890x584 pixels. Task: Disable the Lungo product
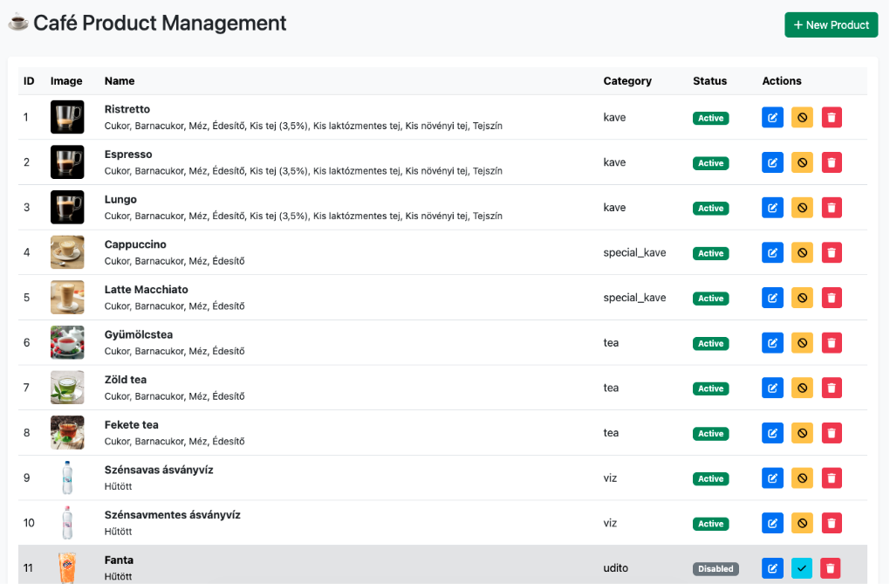click(x=802, y=208)
